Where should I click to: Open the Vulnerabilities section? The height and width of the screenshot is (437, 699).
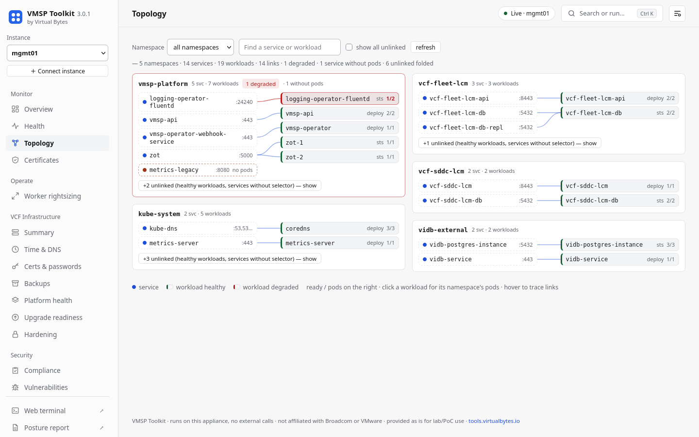(x=57, y=387)
